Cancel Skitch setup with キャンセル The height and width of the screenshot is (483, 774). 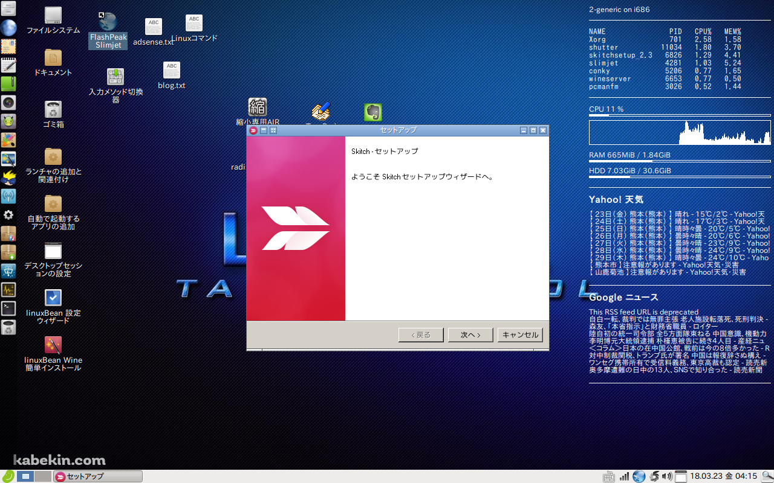pos(519,334)
